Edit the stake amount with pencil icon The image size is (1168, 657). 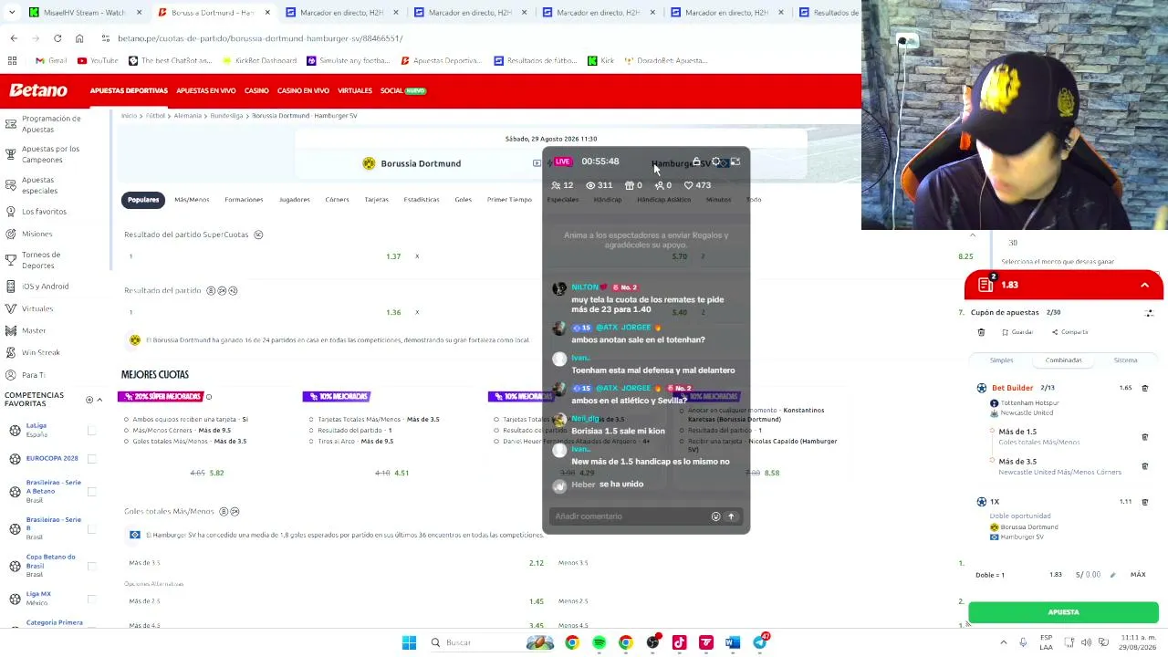point(1112,575)
